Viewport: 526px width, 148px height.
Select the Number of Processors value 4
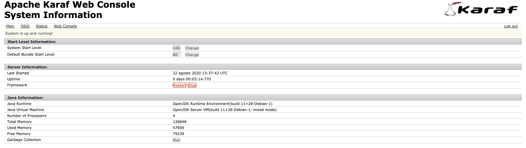(x=174, y=116)
